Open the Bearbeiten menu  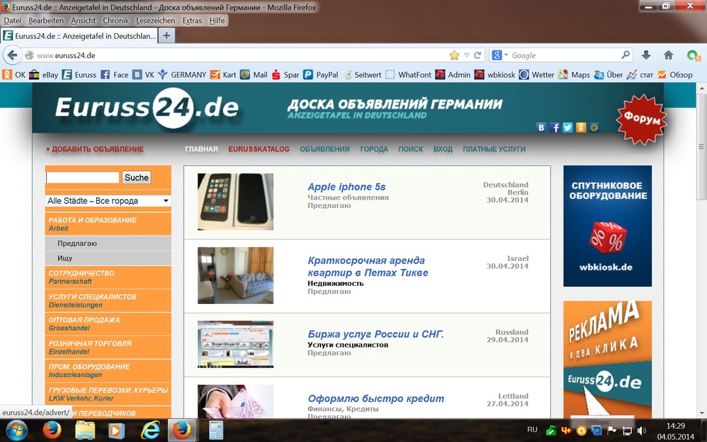pyautogui.click(x=46, y=20)
